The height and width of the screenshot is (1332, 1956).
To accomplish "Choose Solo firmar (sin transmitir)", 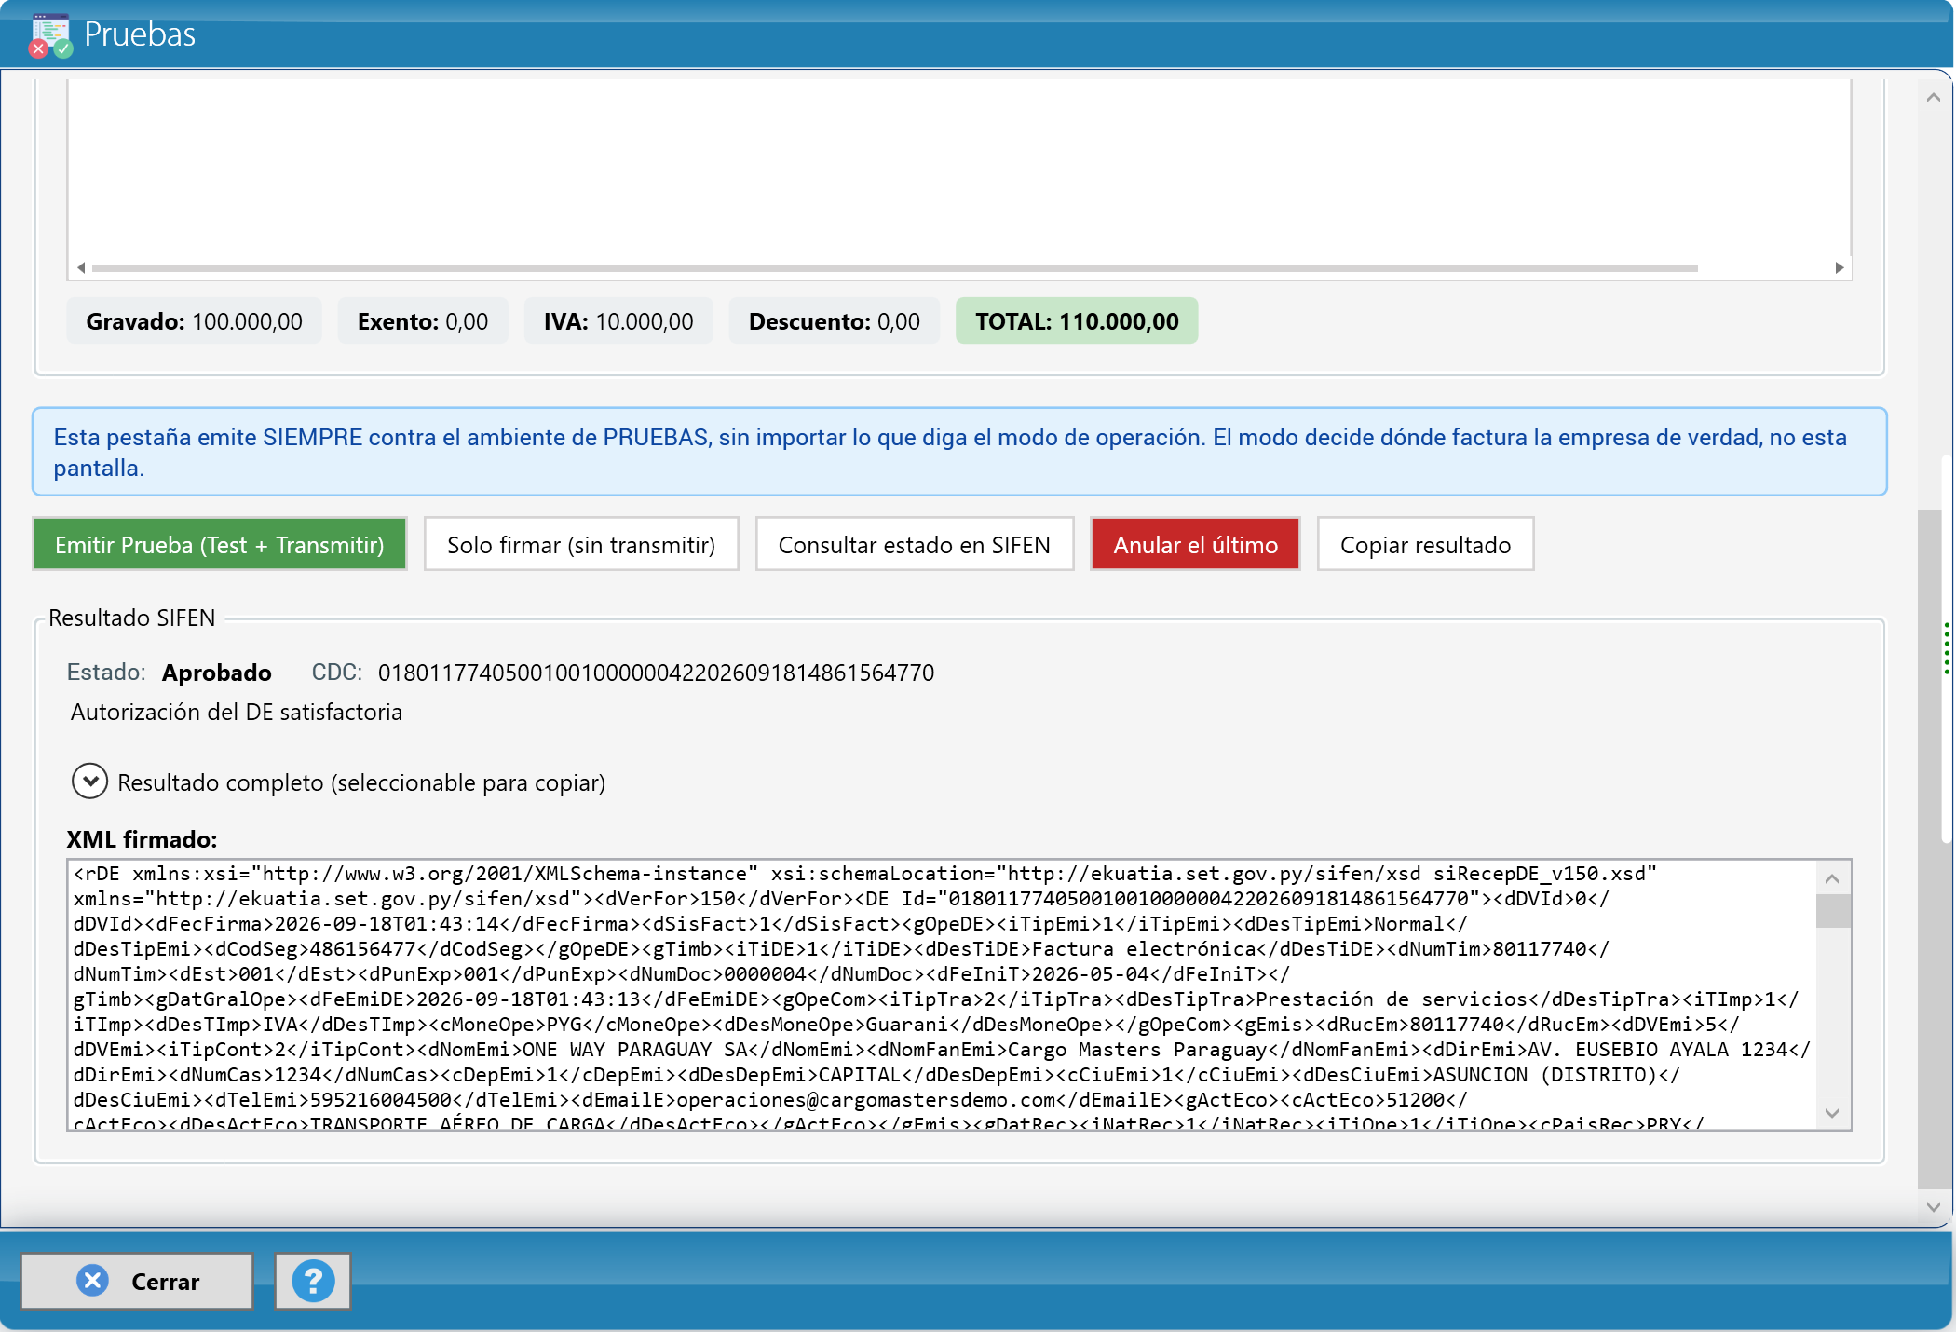I will pos(581,544).
